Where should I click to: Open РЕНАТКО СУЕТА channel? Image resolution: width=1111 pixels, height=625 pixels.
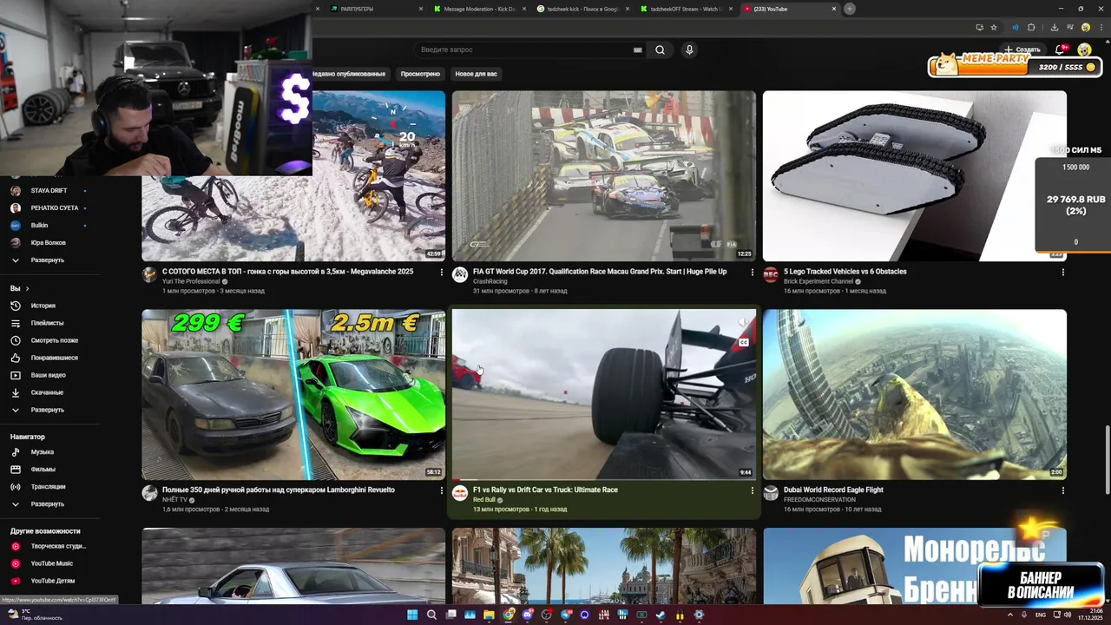pos(55,207)
